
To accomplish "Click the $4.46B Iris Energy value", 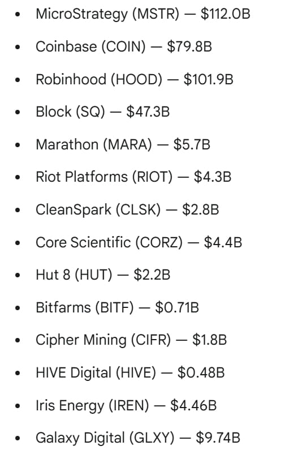I will pyautogui.click(x=193, y=405).
